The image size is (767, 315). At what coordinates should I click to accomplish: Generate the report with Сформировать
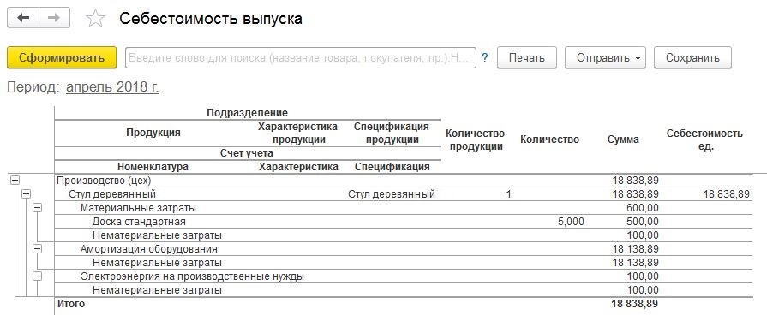[x=62, y=57]
